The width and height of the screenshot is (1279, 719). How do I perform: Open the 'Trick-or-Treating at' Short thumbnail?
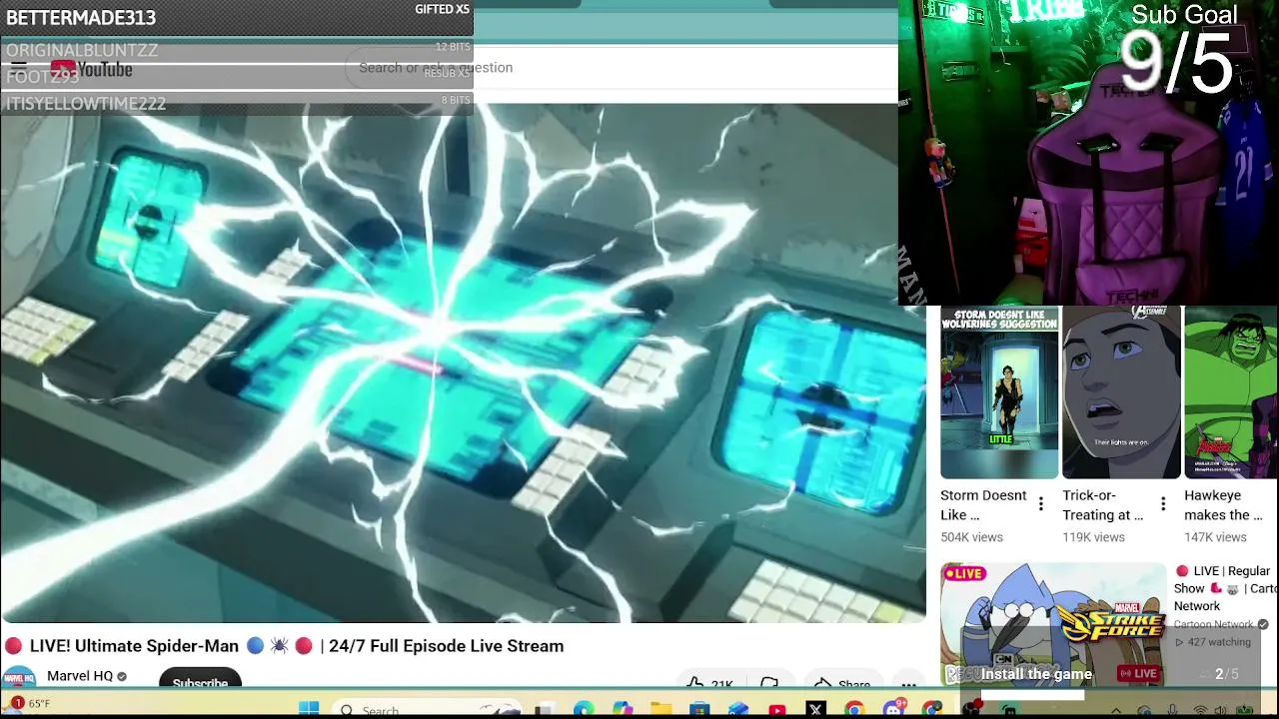pyautogui.click(x=1121, y=392)
